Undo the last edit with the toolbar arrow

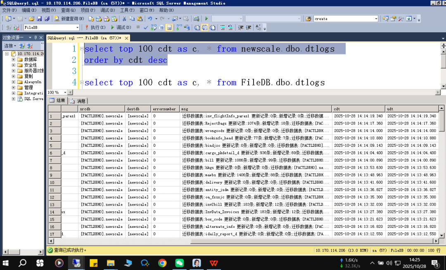tap(150, 19)
